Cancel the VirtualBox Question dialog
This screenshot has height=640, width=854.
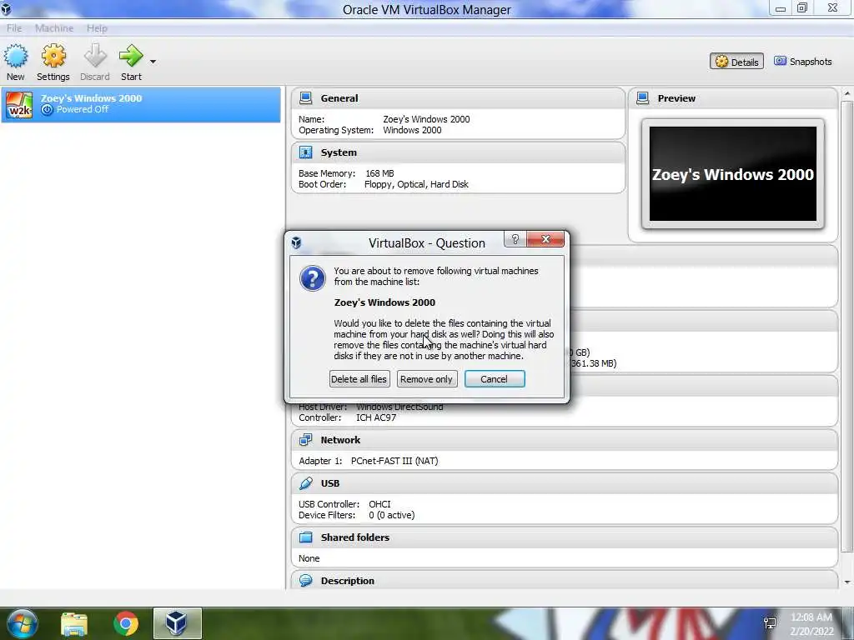click(495, 379)
